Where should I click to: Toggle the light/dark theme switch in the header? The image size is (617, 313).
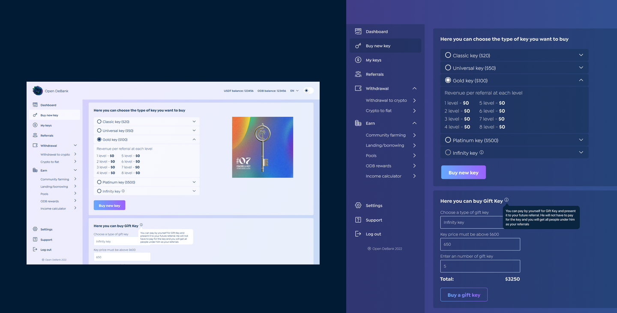308,91
